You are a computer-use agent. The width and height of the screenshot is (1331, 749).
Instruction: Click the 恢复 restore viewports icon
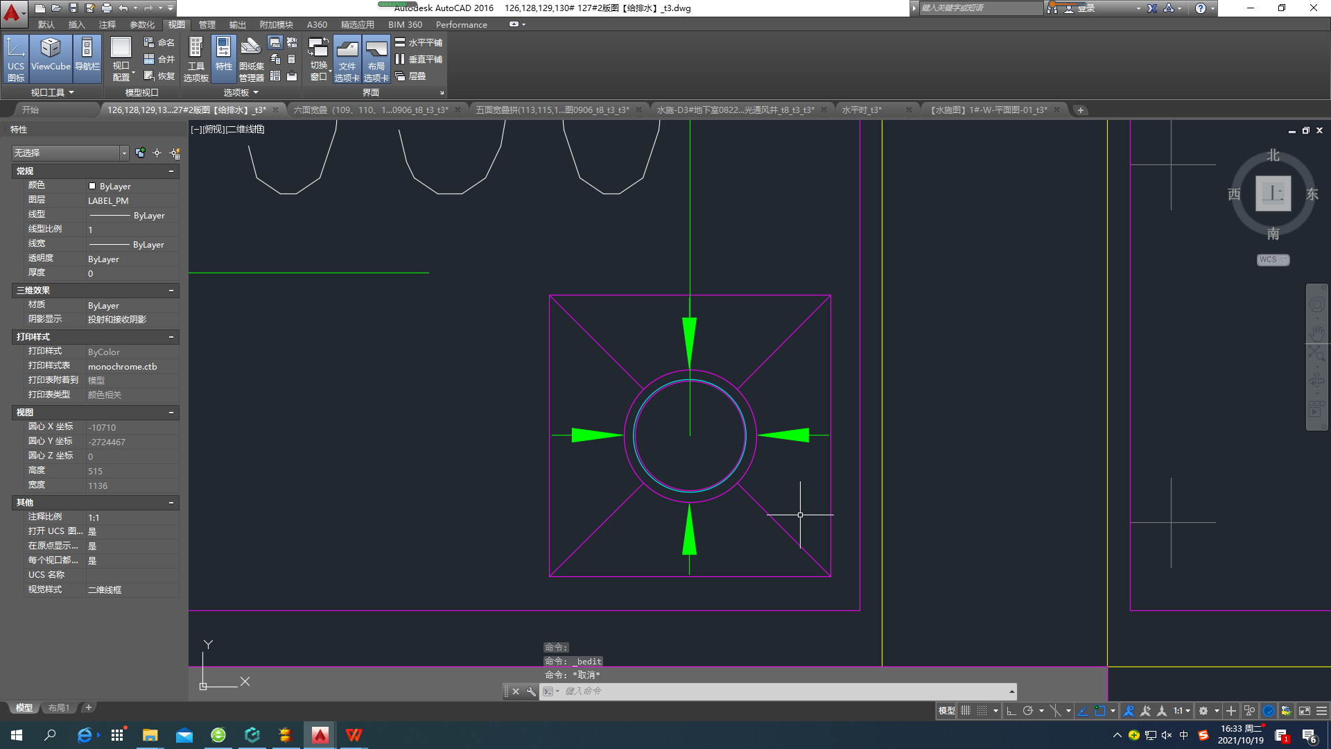[159, 76]
